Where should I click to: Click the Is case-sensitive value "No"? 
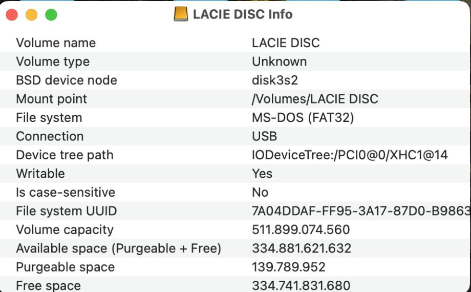tap(260, 193)
